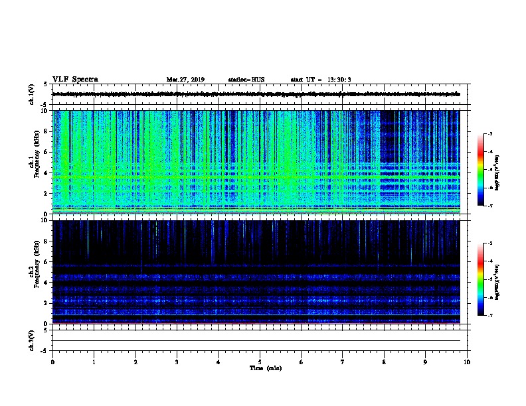Click time axis tick label "2"

pyautogui.click(x=135, y=362)
